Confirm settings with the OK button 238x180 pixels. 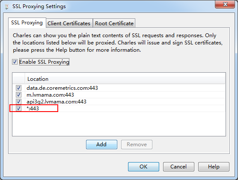(143, 167)
